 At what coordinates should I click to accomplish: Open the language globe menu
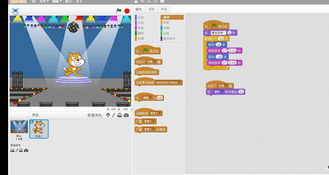click(34, 1)
